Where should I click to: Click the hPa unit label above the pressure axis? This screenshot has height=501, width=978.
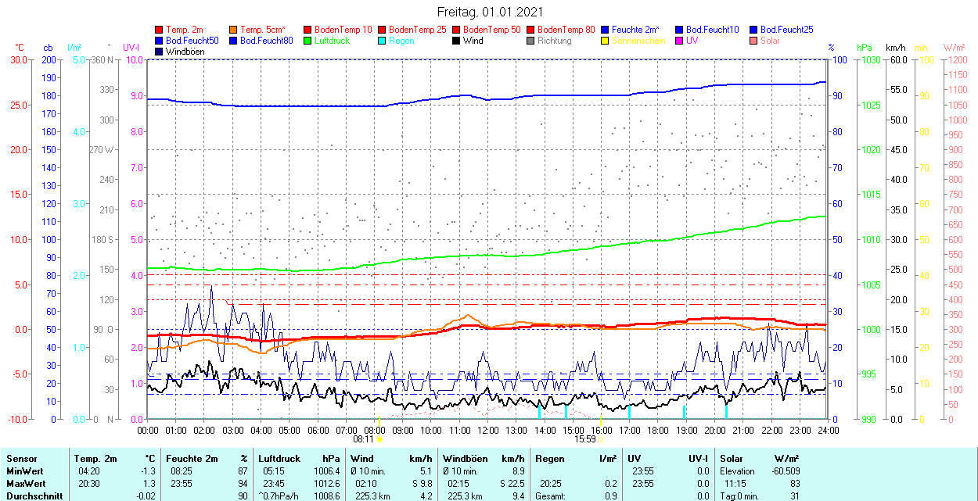pyautogui.click(x=865, y=48)
